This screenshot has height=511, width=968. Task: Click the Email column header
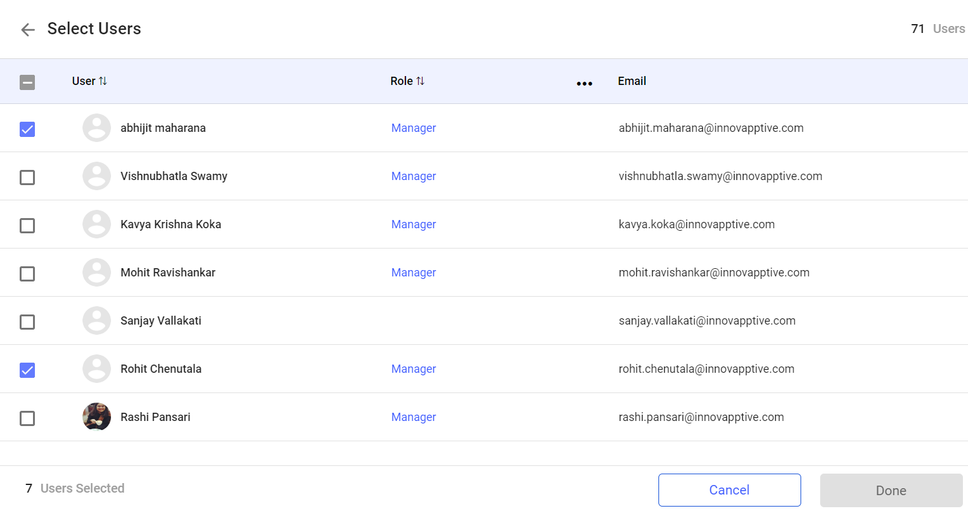click(x=632, y=81)
